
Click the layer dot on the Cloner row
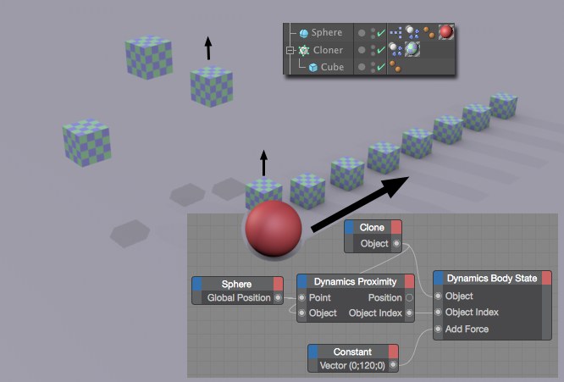[x=362, y=50]
